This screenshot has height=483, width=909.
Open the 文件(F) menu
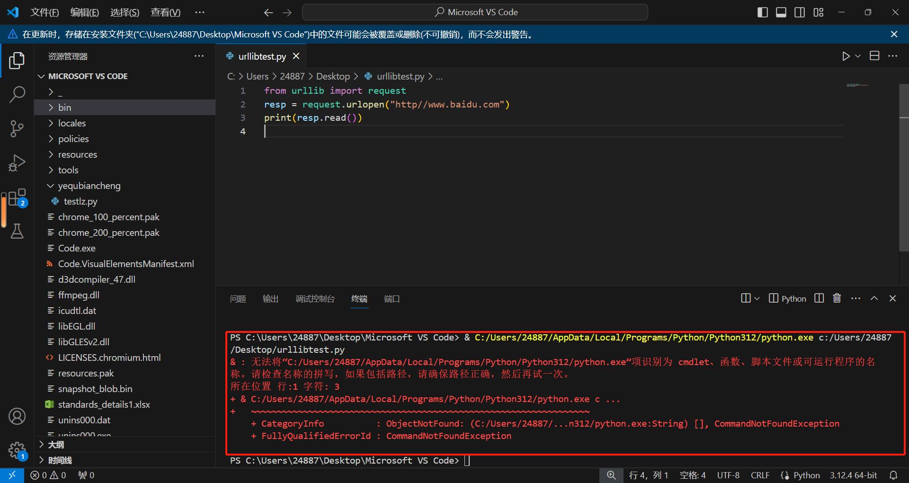point(45,12)
